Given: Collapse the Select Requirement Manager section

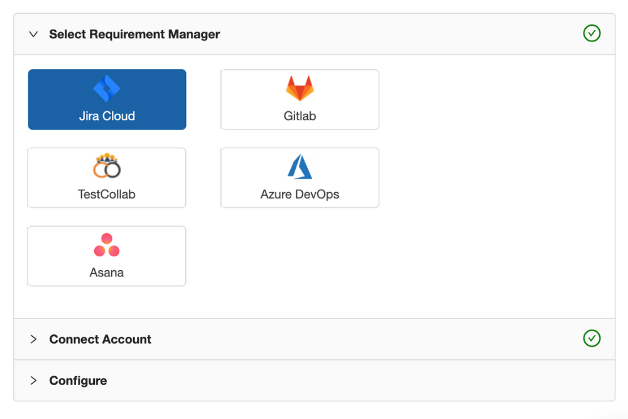Looking at the screenshot, I should 33,35.
